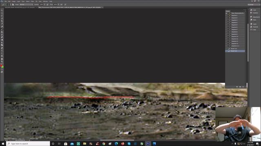The height and width of the screenshot is (146, 261).
Task: Open the brush blending Mode dropdown
Action: [26, 4]
